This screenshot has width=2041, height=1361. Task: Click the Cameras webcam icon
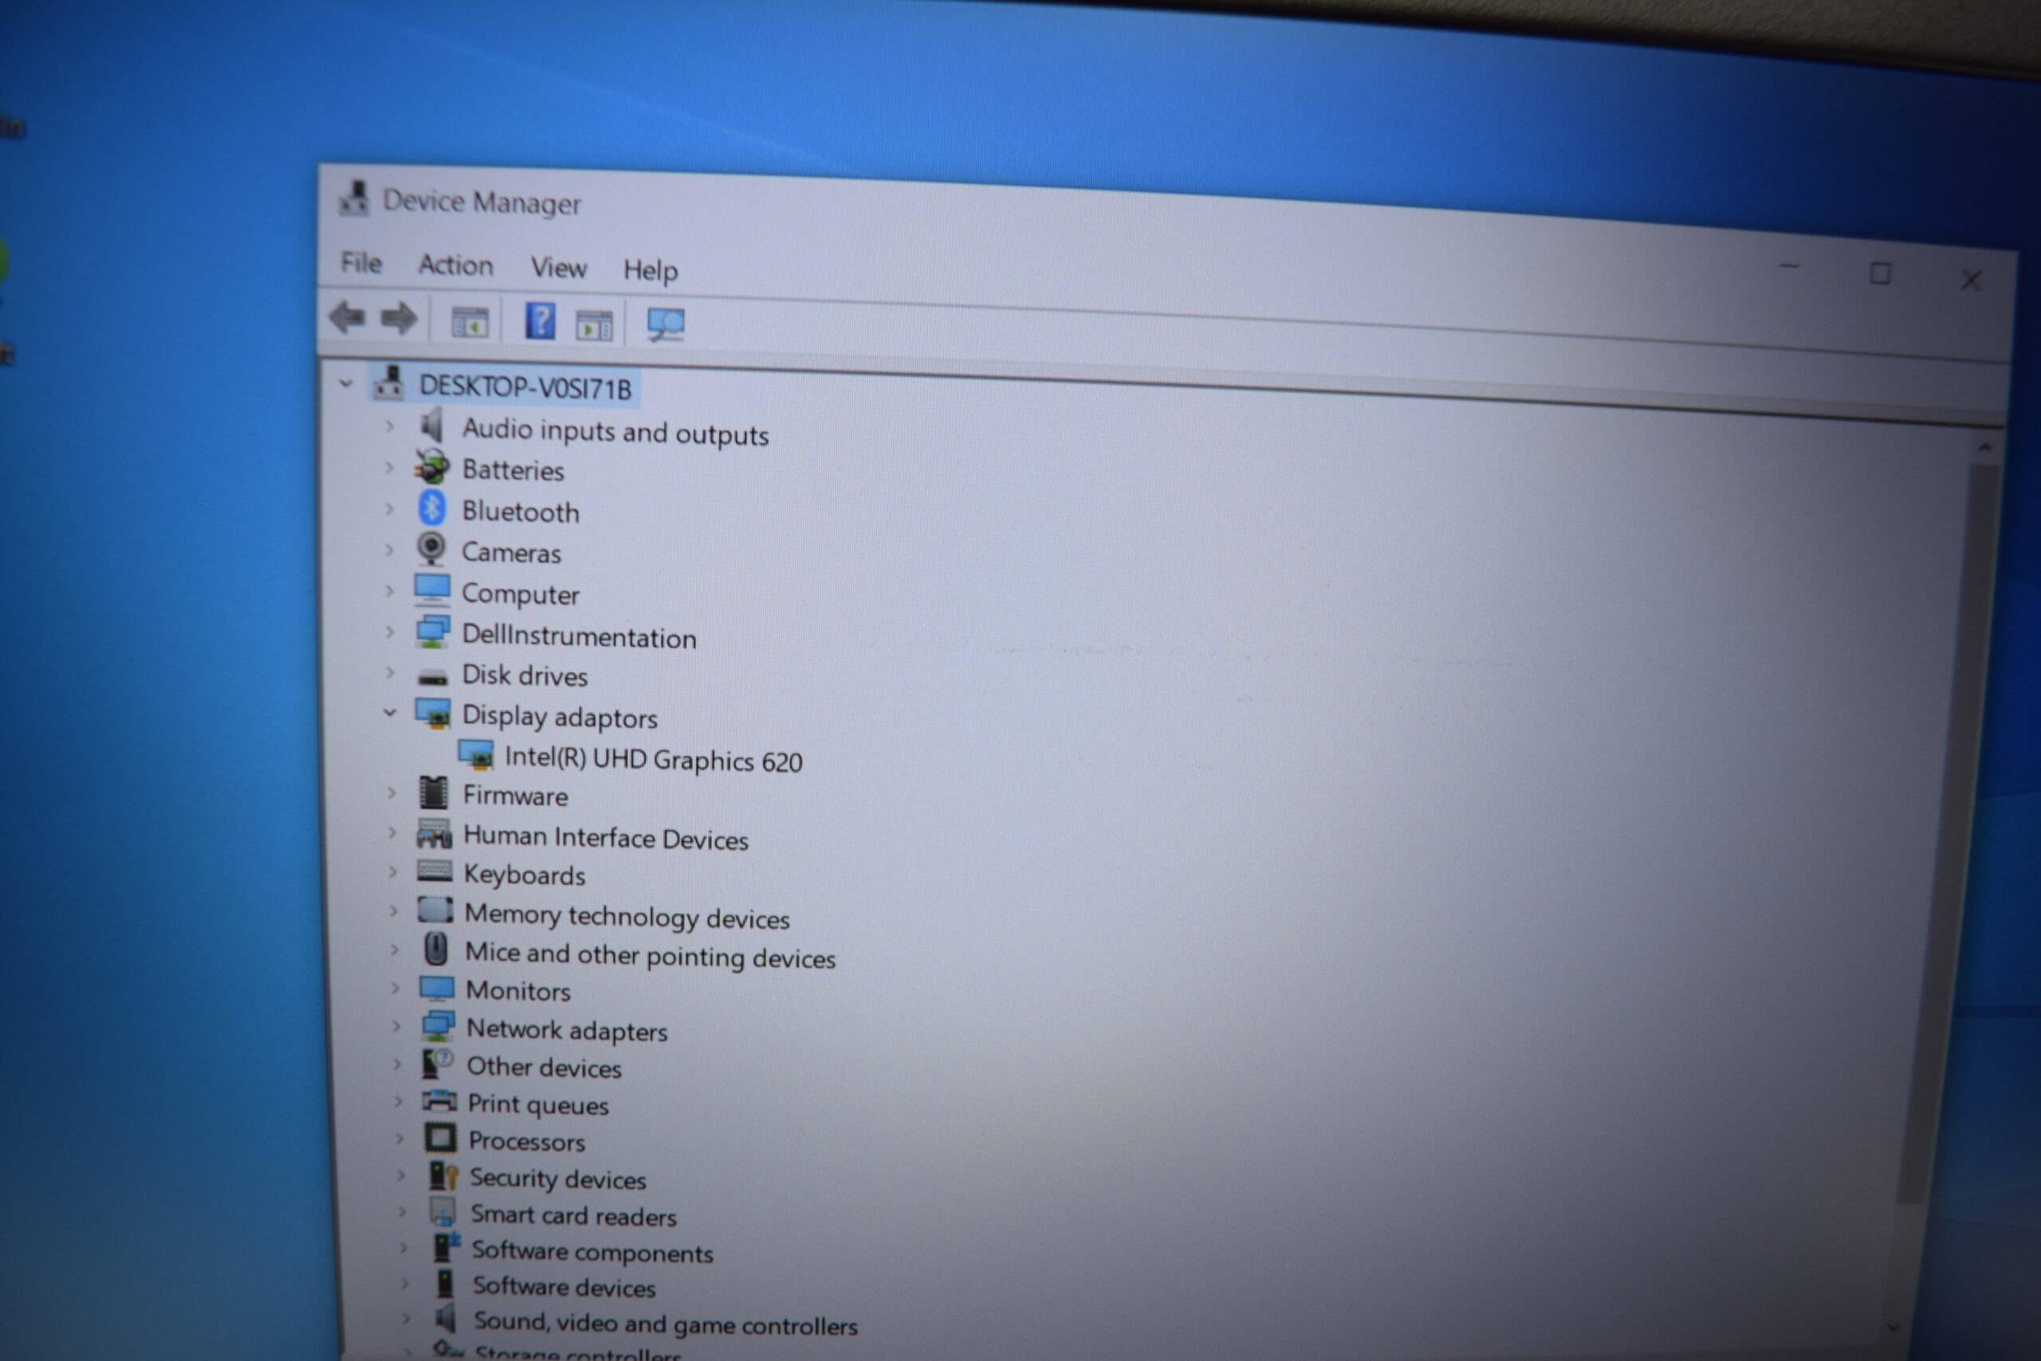click(x=431, y=549)
